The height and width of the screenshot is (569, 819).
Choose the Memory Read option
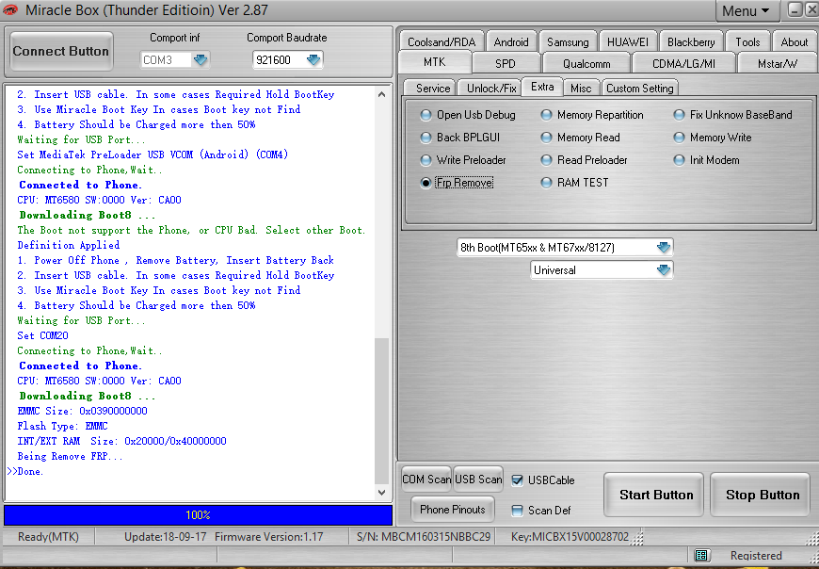tap(546, 138)
